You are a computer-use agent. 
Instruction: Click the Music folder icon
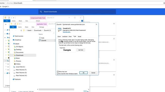pyautogui.click(x=15, y=58)
